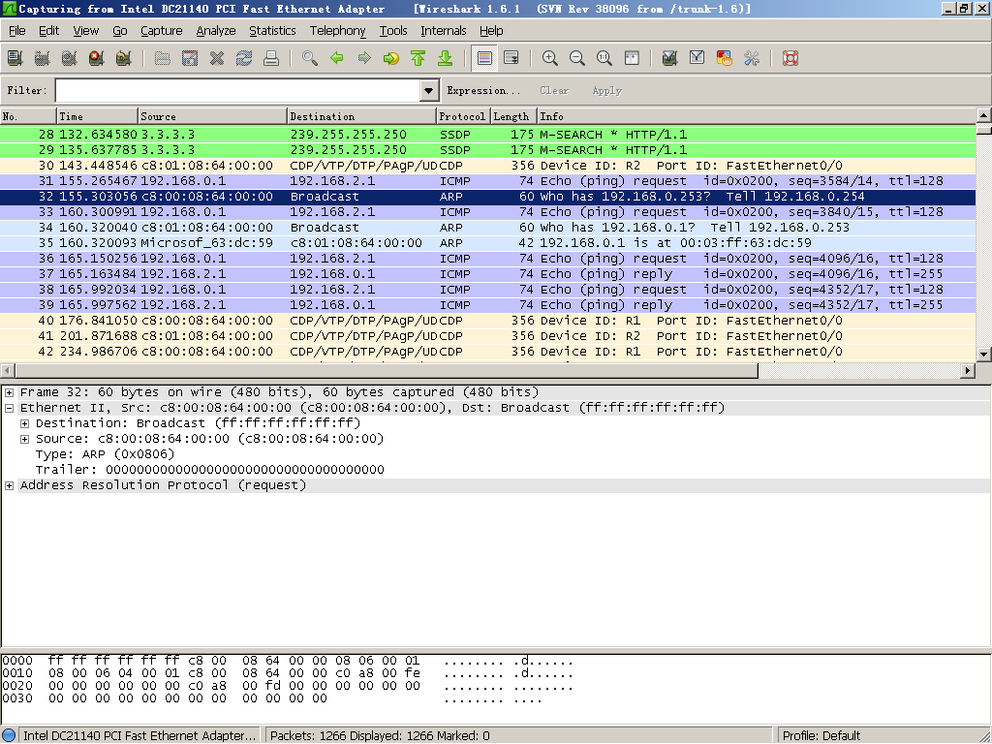Sort packets by the Time column header
The height and width of the screenshot is (744, 992).
tap(97, 116)
